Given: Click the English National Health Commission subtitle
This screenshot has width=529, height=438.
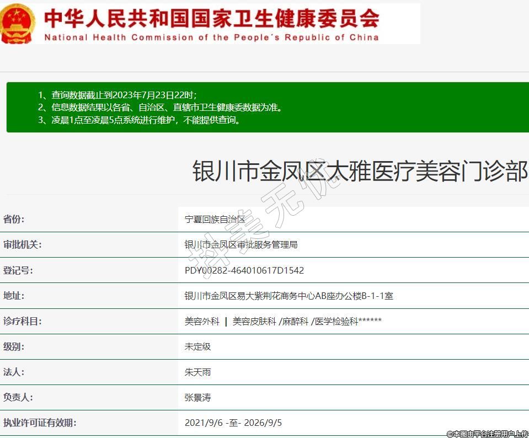Looking at the screenshot, I should 211,38.
